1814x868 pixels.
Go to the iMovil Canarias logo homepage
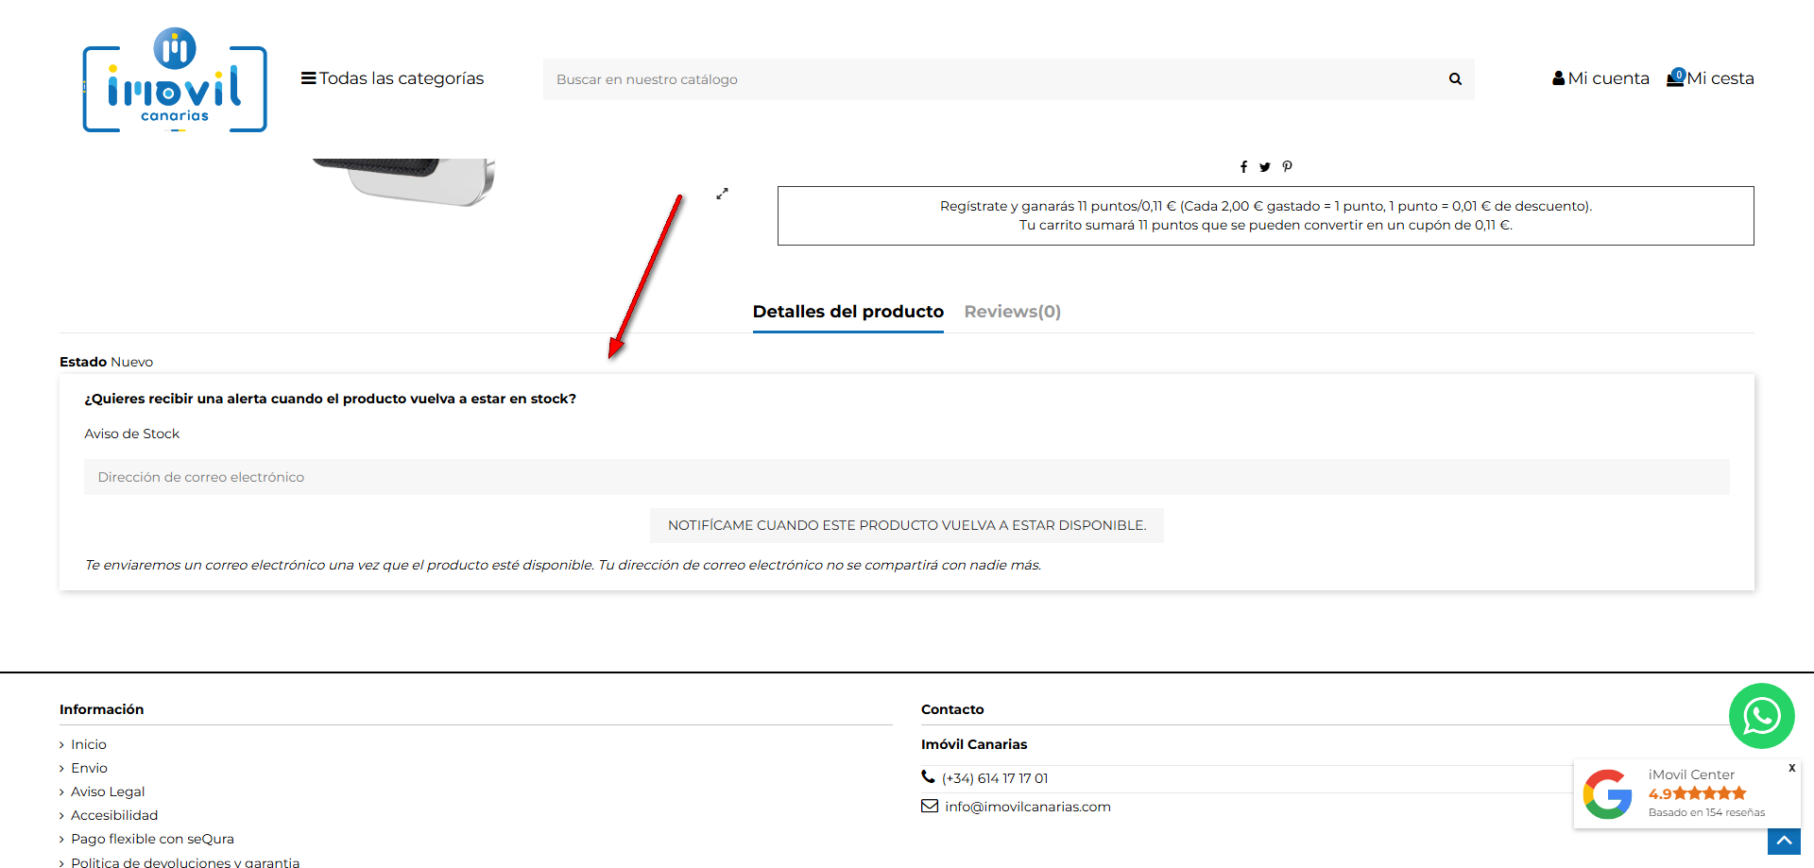pos(175,80)
